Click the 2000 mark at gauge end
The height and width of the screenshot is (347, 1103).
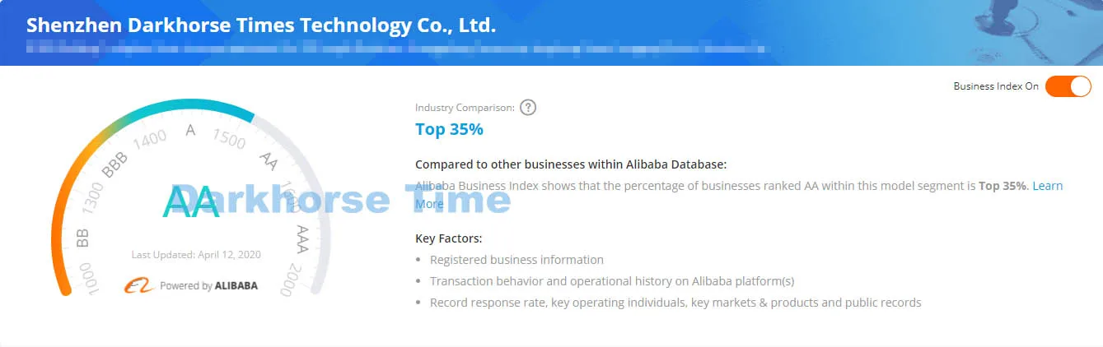point(292,279)
